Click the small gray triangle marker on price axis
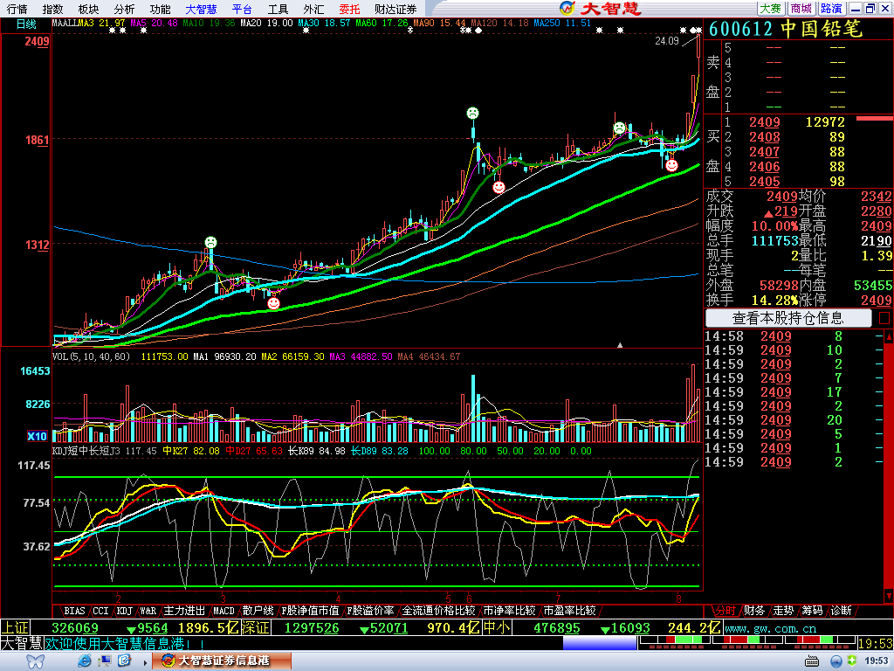Viewport: 894px width, 671px height. [x=620, y=345]
